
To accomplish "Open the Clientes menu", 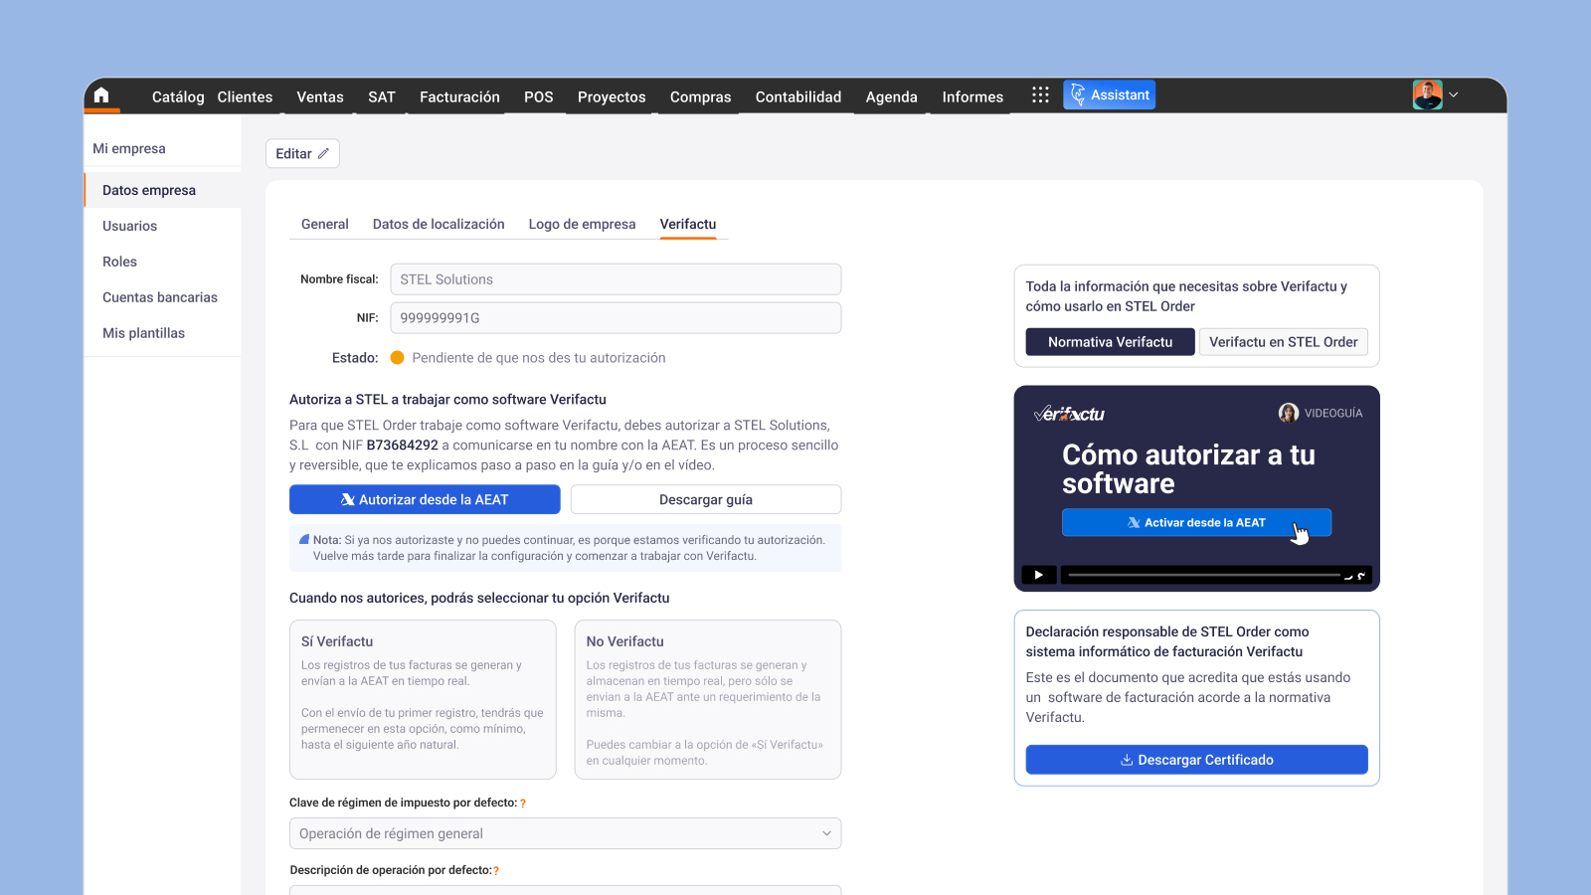I will (245, 96).
